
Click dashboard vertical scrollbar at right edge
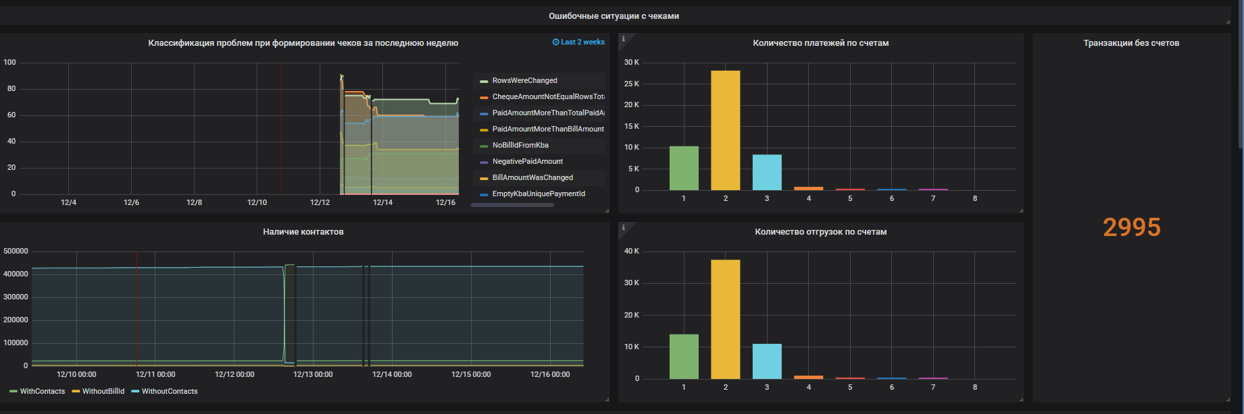[x=1241, y=74]
